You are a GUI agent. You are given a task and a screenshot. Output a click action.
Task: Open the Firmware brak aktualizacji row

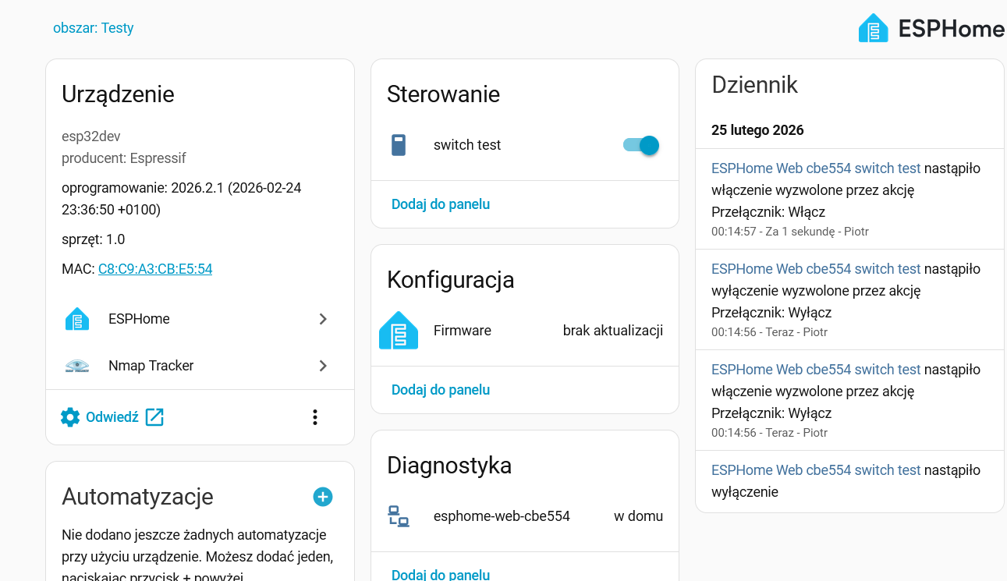pyautogui.click(x=524, y=331)
